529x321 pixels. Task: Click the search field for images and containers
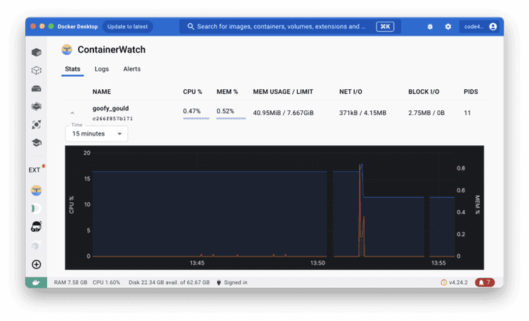pyautogui.click(x=290, y=27)
